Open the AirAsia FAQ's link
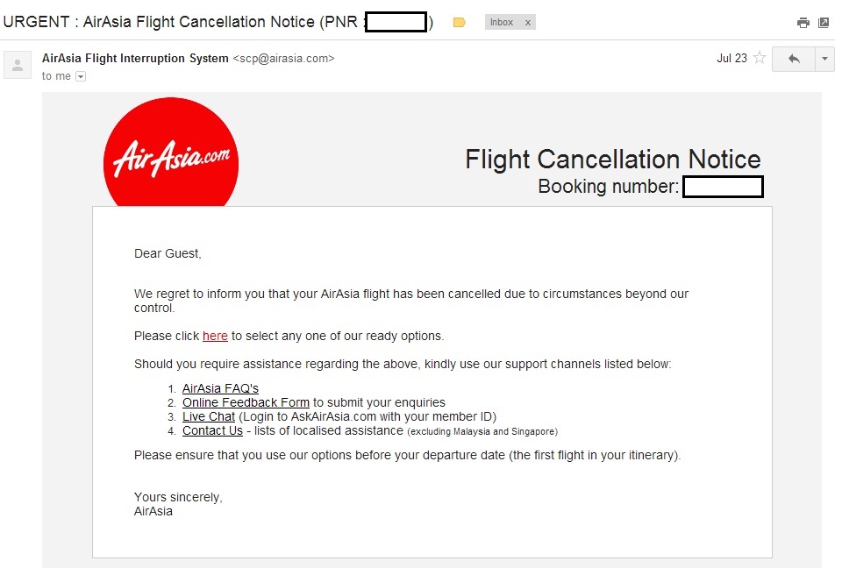This screenshot has height=568, width=842. (x=220, y=388)
